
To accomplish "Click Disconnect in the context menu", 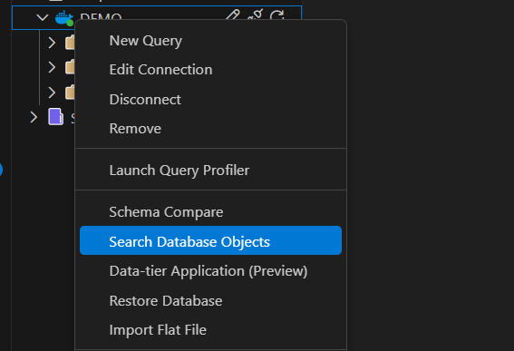I will click(210, 100).
